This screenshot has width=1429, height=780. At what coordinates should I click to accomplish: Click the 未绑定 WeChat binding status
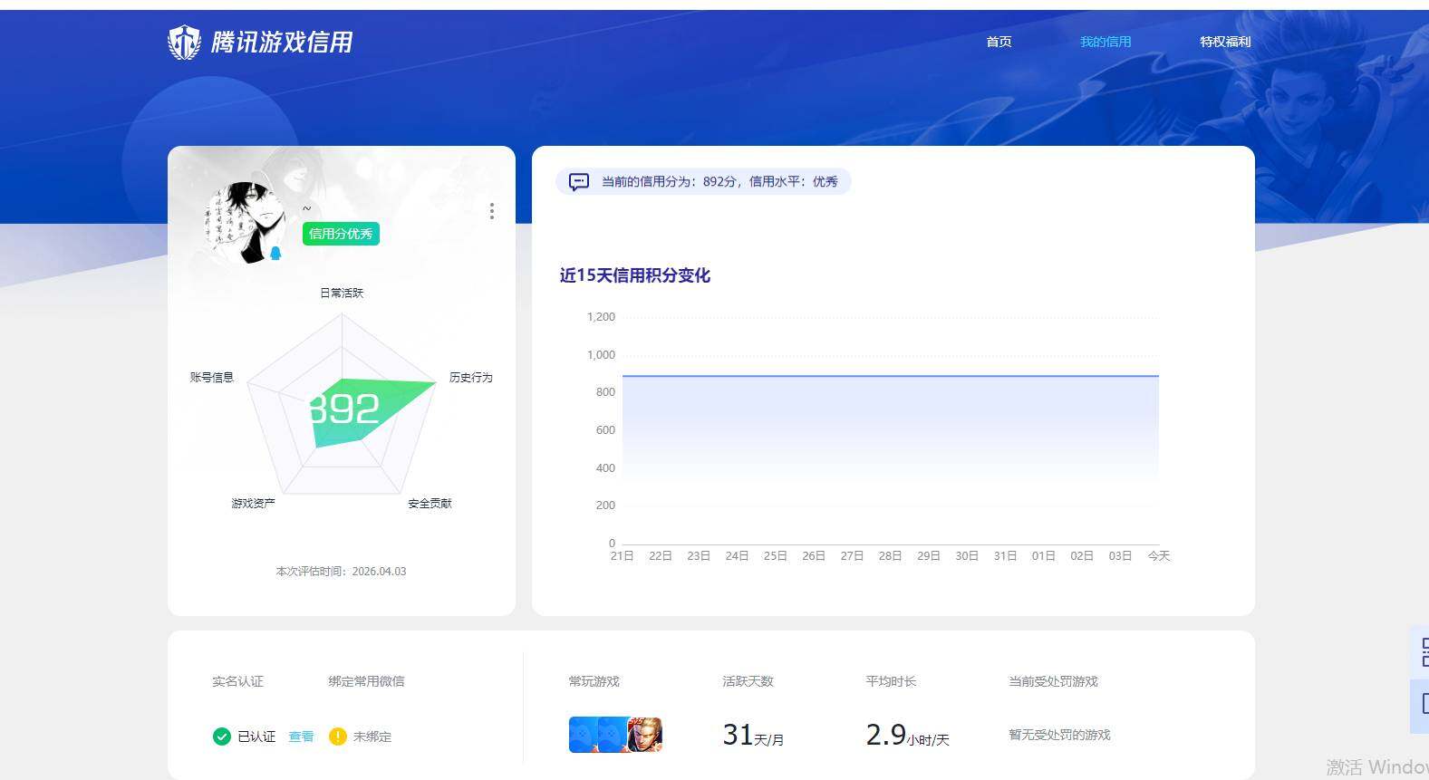372,737
